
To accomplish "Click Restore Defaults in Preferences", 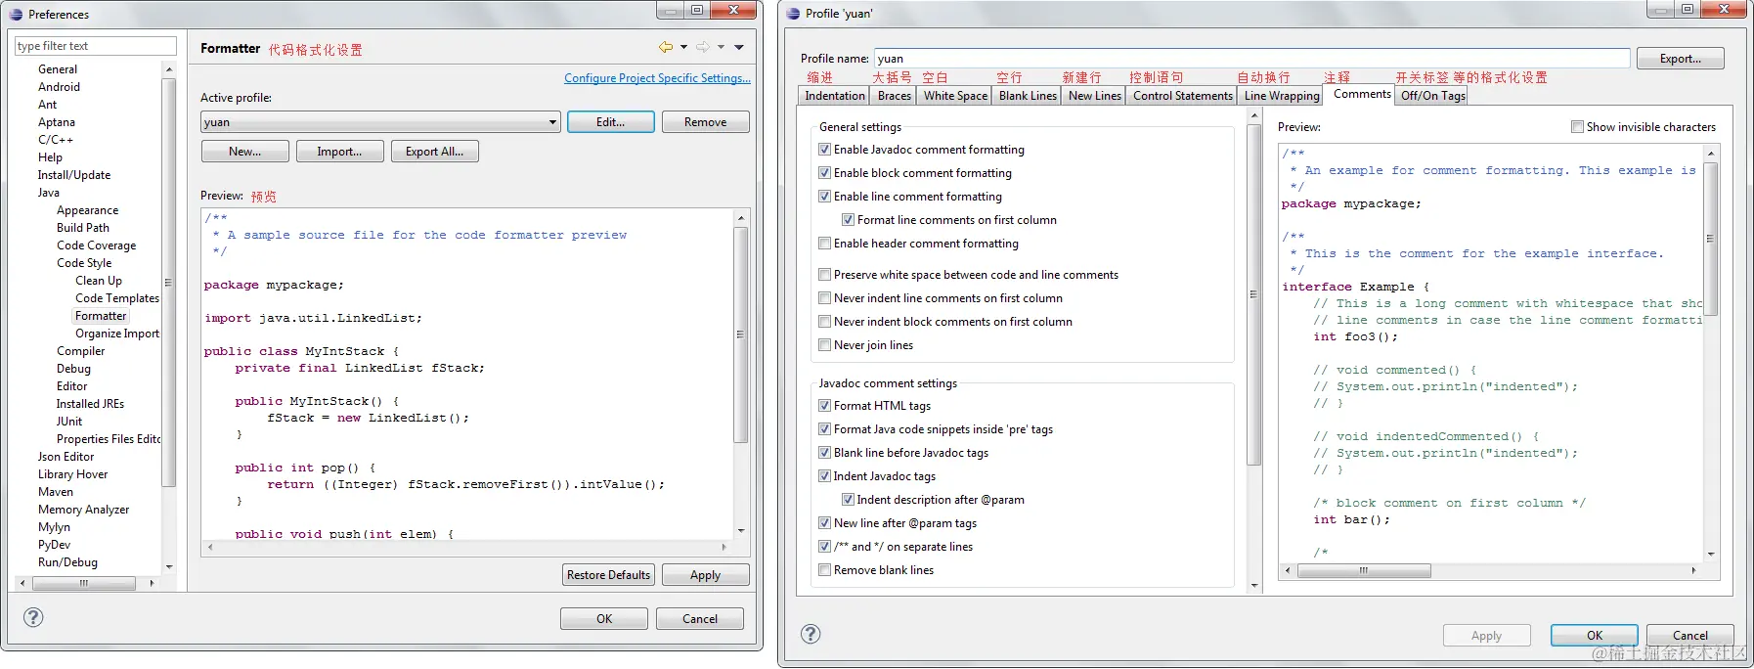I will tap(608, 575).
